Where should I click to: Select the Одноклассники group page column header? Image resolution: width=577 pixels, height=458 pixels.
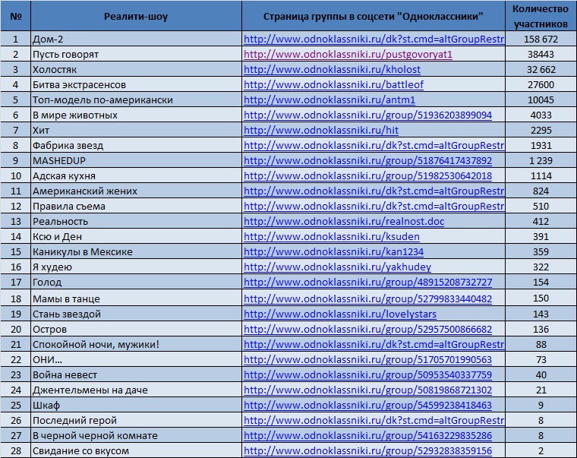click(373, 16)
